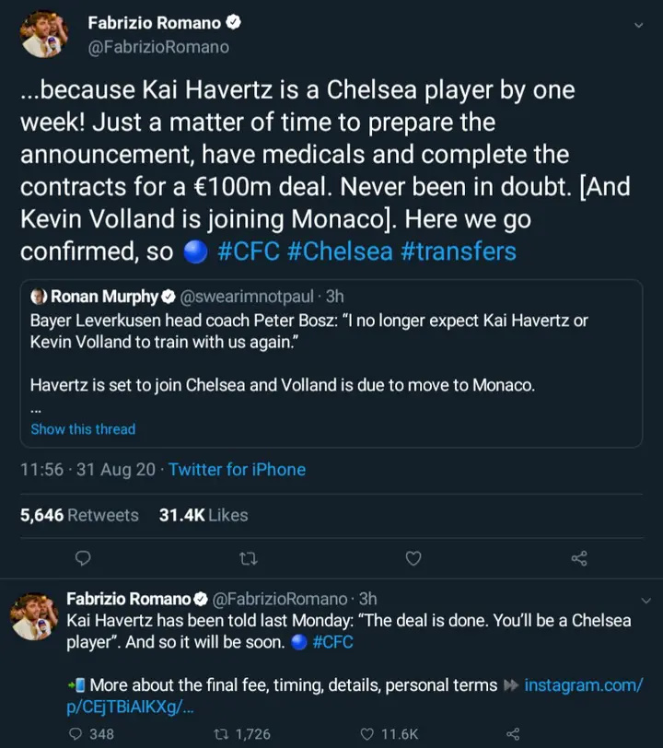The height and width of the screenshot is (748, 663).
Task: Show this thread in quoted tweet
Action: tap(83, 429)
